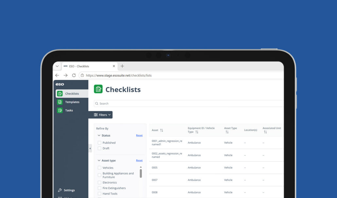
Task: Go to Templates in sidebar
Action: [72, 102]
